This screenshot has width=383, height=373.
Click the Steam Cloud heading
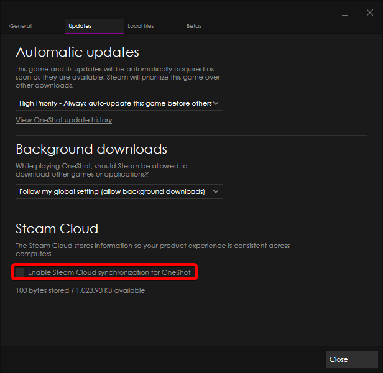(57, 229)
